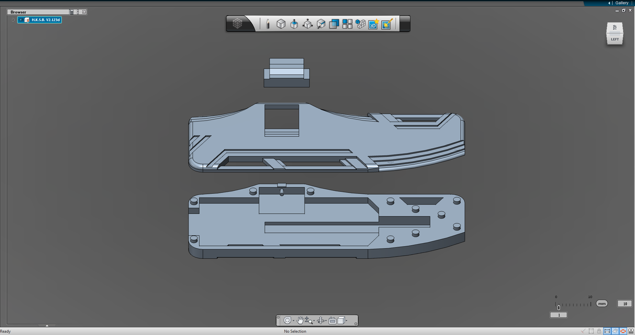Image resolution: width=635 pixels, height=335 pixels.
Task: Open the Modify tools icon
Action: point(321,24)
